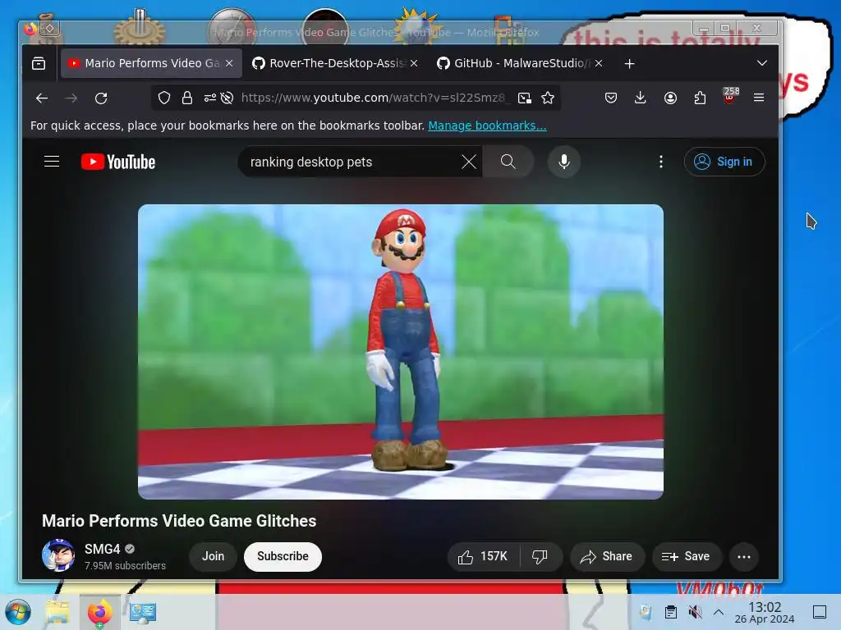Switch to Rover-The-Desktop-Assistant GitHub tab
Screen dimensions: 841x630
pyautogui.click(x=336, y=64)
